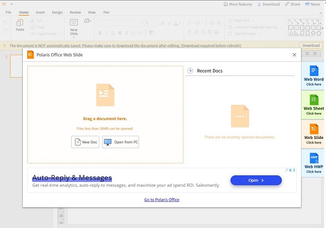Click the Copy Format icon
Image resolution: width=326 pixels, height=228 pixels.
coord(33,34)
